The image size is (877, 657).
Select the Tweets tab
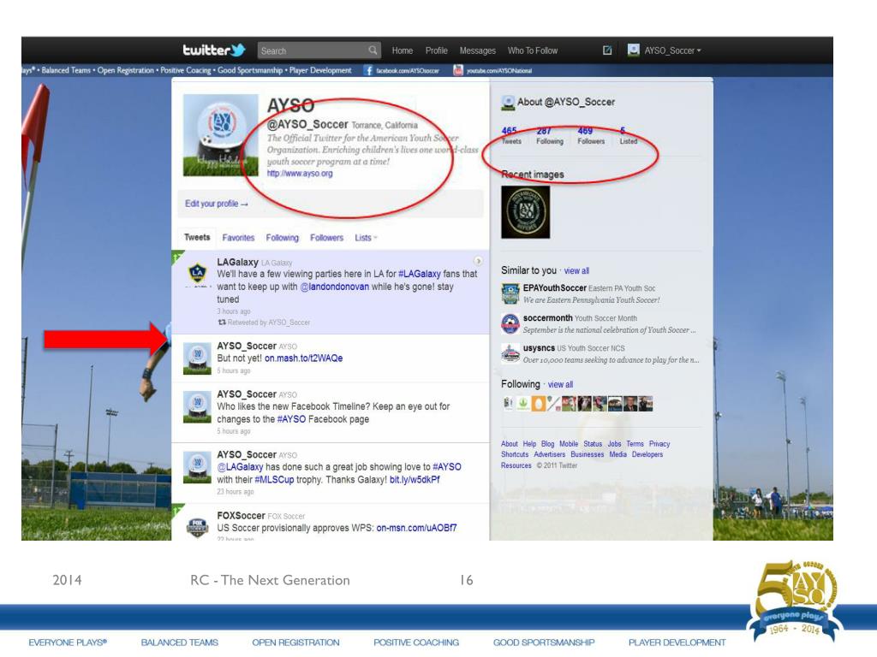(197, 237)
